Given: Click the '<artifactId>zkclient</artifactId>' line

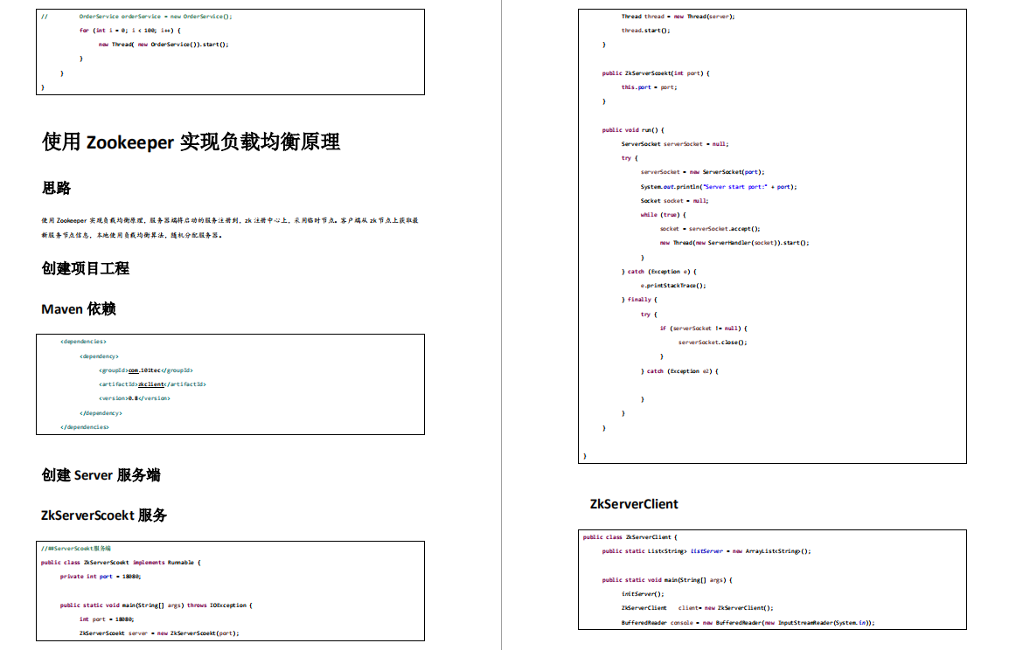Looking at the screenshot, I should point(152,384).
